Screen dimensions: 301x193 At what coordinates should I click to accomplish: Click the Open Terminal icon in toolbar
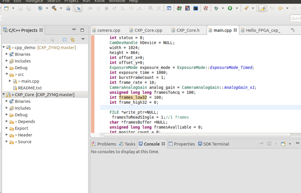coord(196,8)
